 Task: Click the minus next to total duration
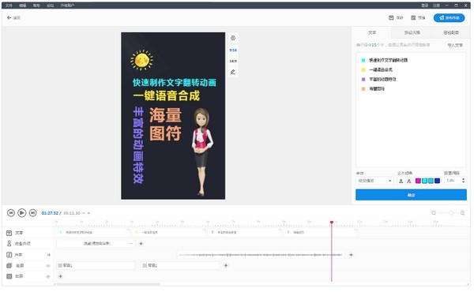point(84,213)
